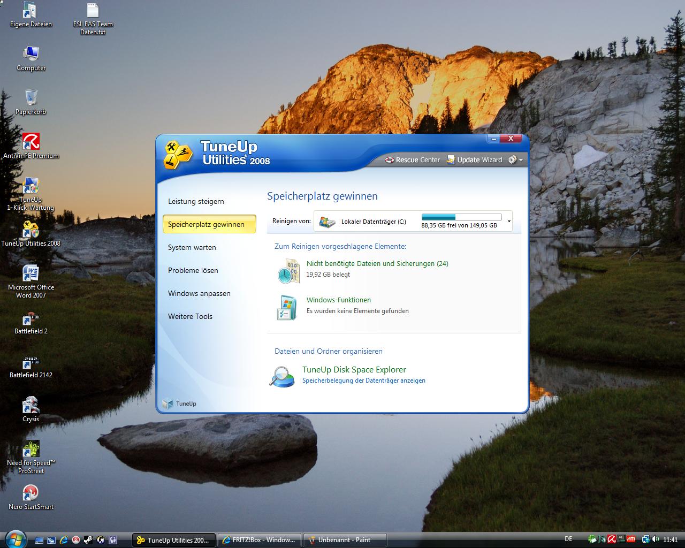Screen dimensions: 685x548
Task: Click the Lokaler Datenträger (C:) drive icon
Action: coord(327,222)
